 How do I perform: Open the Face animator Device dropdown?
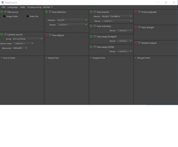coord(124,31)
